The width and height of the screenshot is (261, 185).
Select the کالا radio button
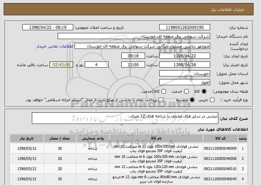[204, 91]
